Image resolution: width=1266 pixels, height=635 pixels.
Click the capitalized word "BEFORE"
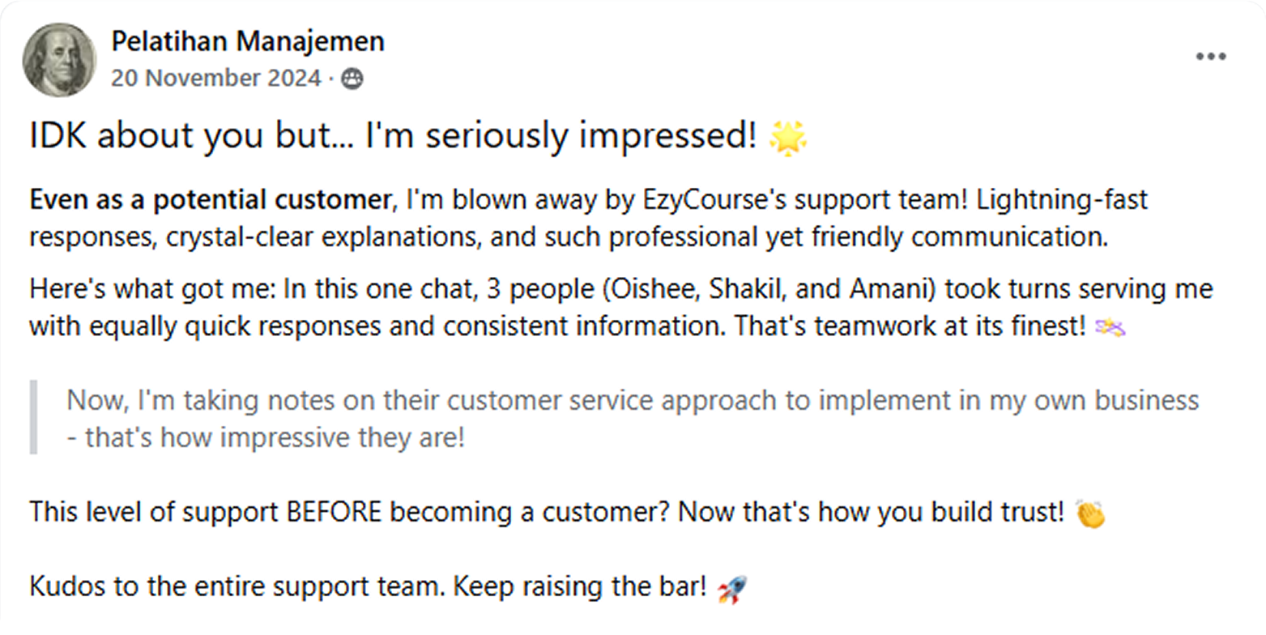click(339, 512)
